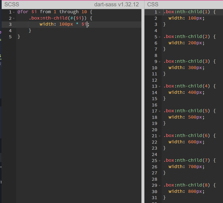223x203 pixels.
Task: Click line number 3 in SCSS gutter
Action: pos(10,24)
